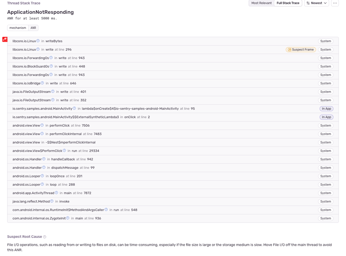Screen dimensions: 346x256
Task: Click the ANR tag value
Action: [x=33, y=28]
